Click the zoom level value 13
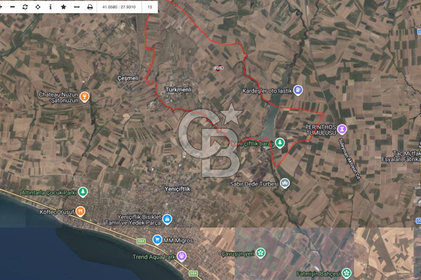The width and height of the screenshot is (421, 280). click(x=150, y=7)
